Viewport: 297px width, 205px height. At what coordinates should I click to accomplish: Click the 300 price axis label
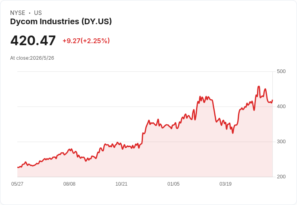tap(281, 142)
